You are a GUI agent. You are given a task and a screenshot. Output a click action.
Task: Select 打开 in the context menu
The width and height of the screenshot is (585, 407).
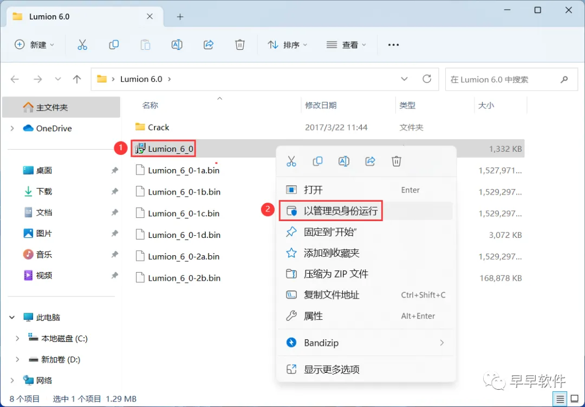pos(366,190)
